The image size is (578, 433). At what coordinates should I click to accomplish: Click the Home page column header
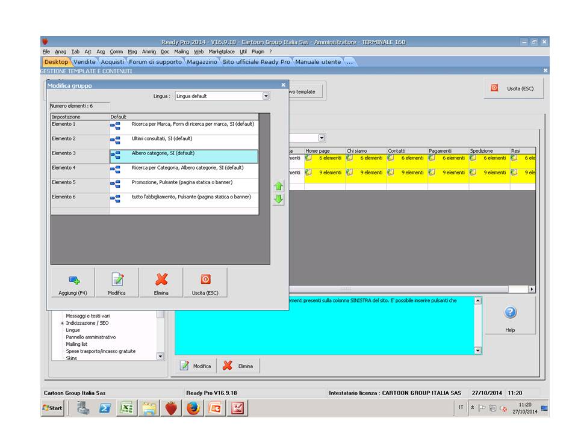pos(325,150)
